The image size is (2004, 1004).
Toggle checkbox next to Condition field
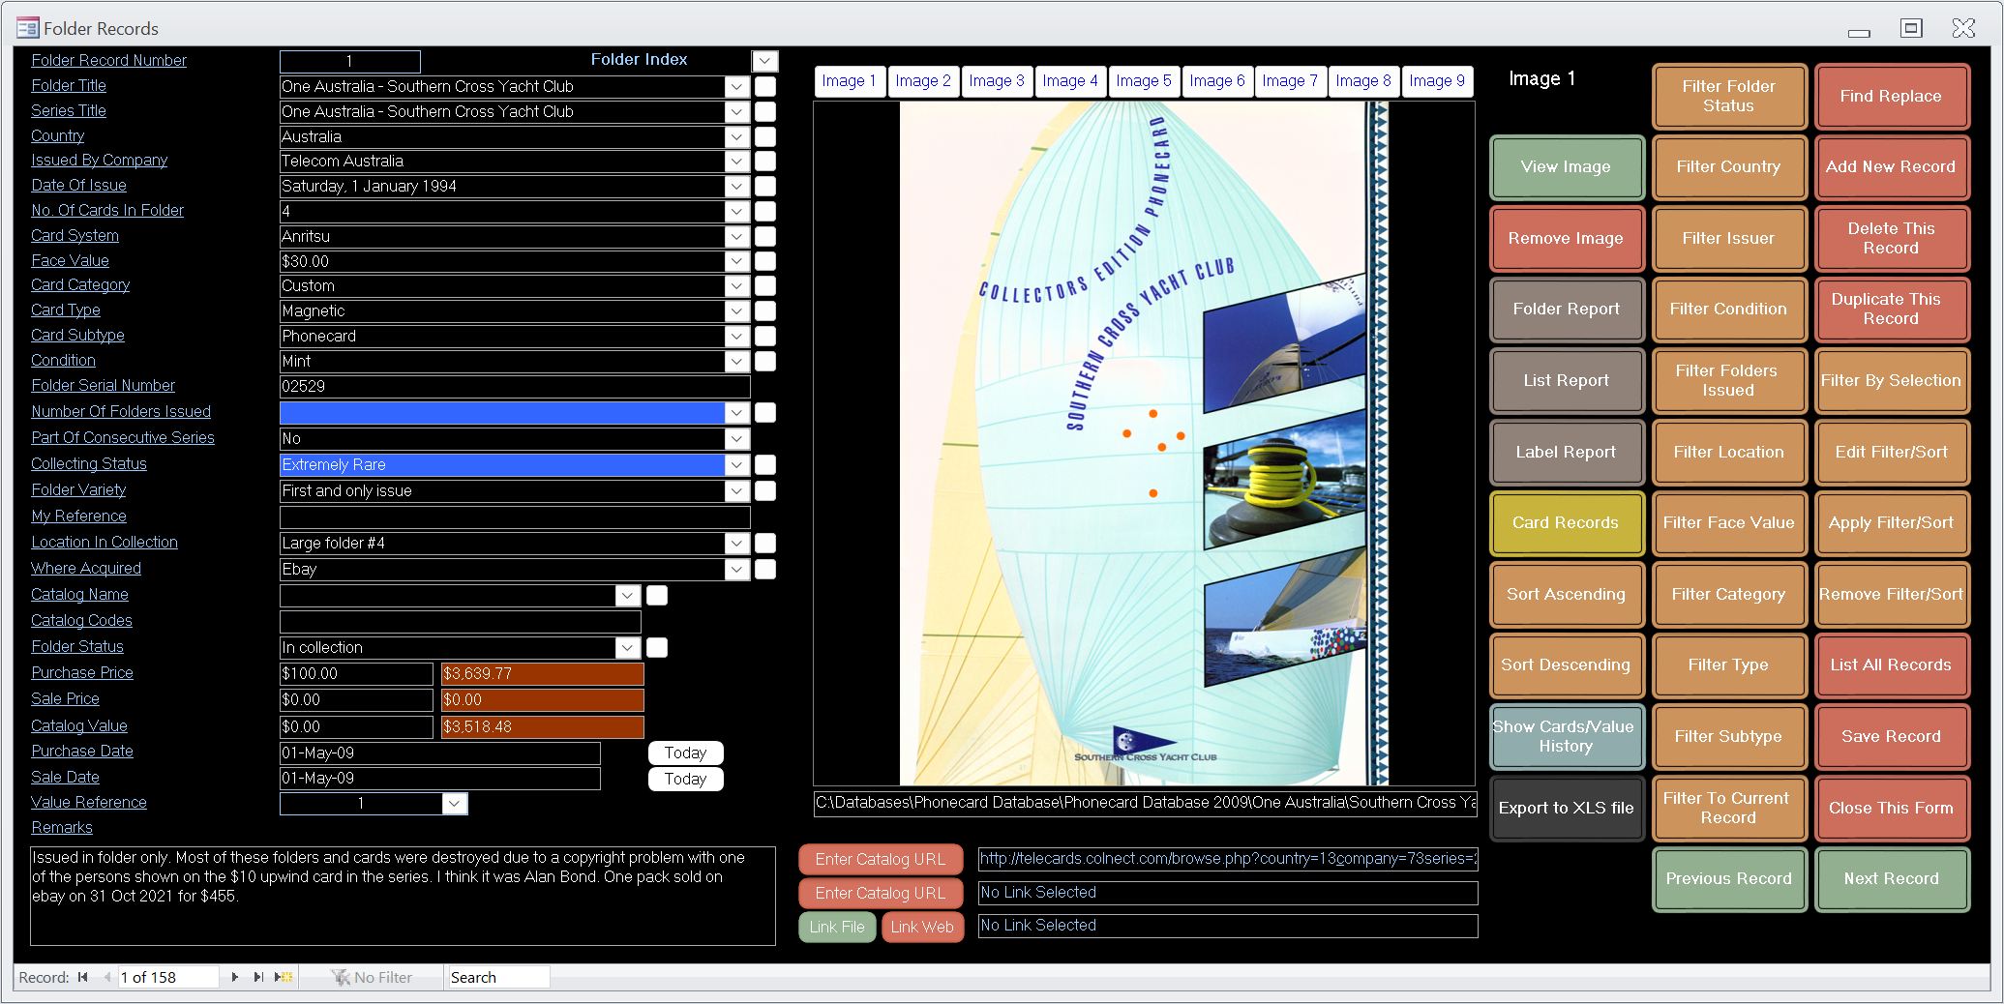tap(764, 361)
